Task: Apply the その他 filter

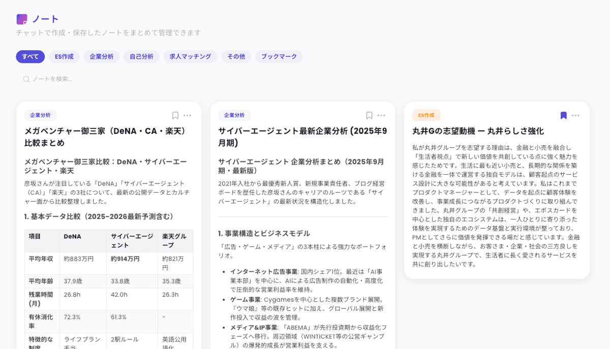Action: click(236, 56)
